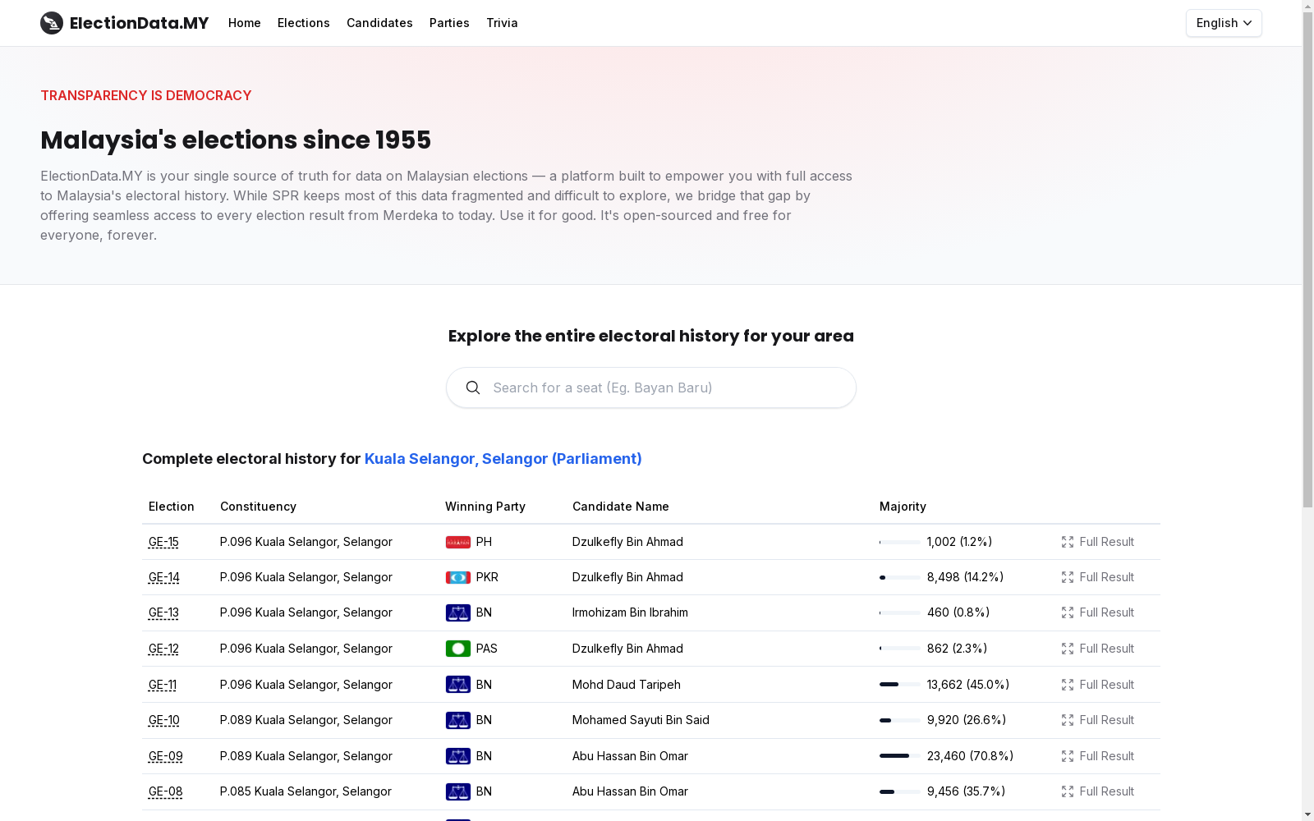The image size is (1314, 821).
Task: Click majority value 8,498 (14.2%)
Action: [x=966, y=577]
